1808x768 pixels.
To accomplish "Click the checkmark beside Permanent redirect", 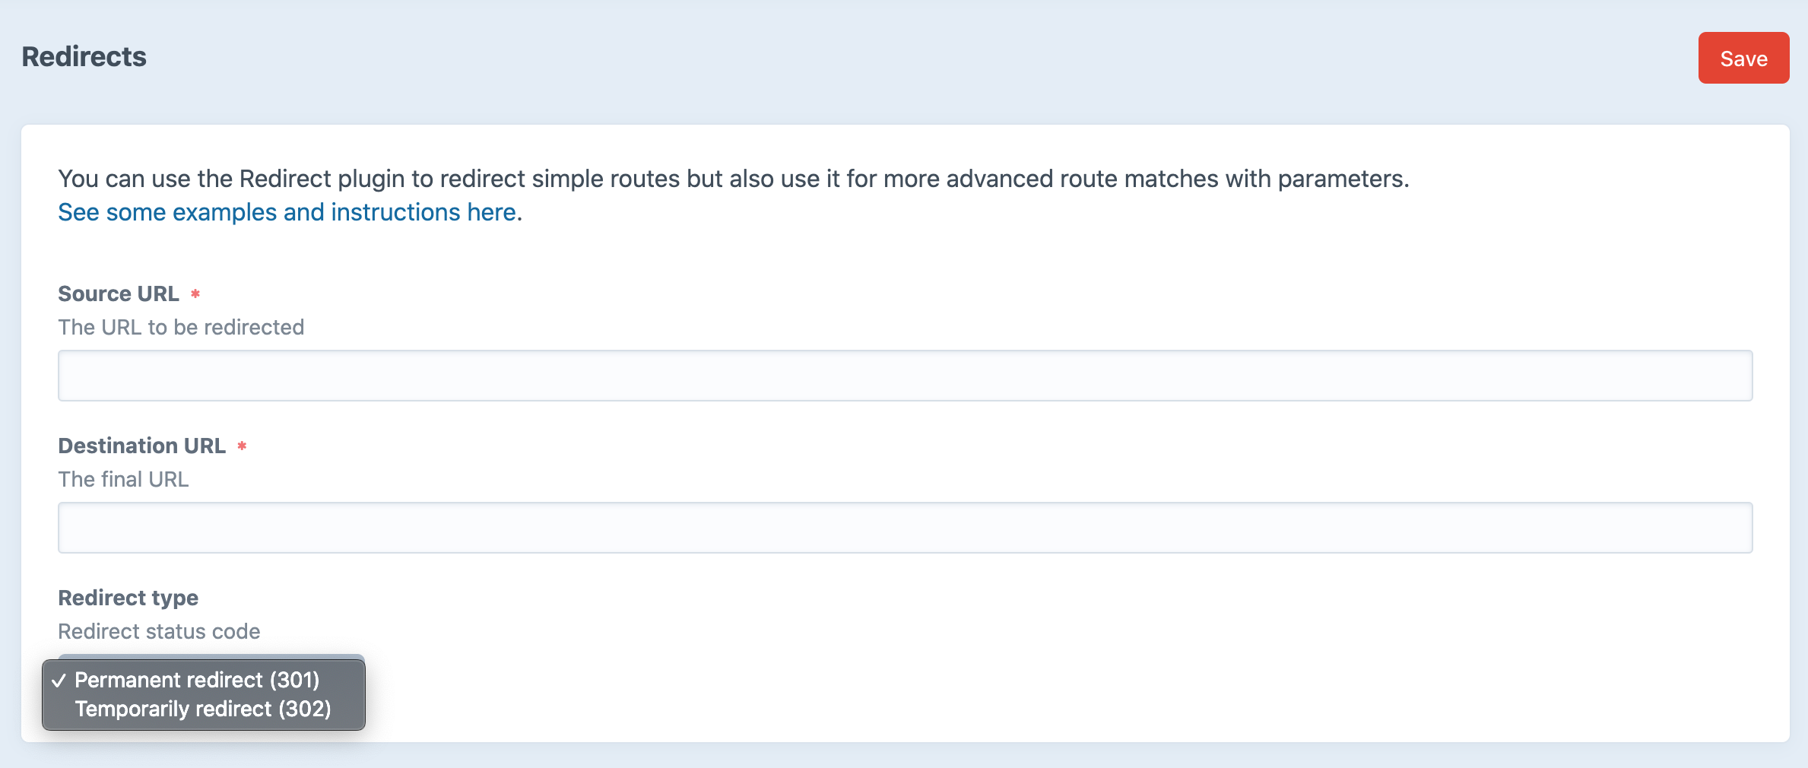I will [59, 681].
